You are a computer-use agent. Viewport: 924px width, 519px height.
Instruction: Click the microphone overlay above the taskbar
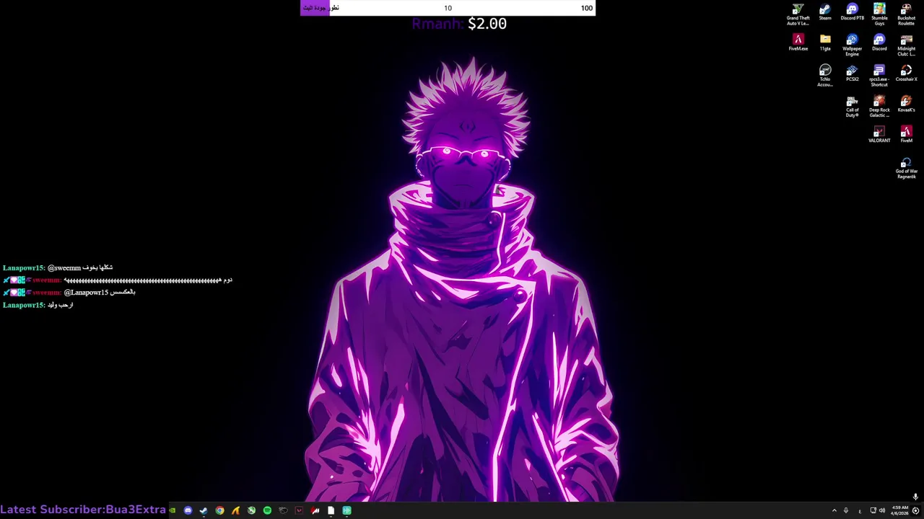915,497
